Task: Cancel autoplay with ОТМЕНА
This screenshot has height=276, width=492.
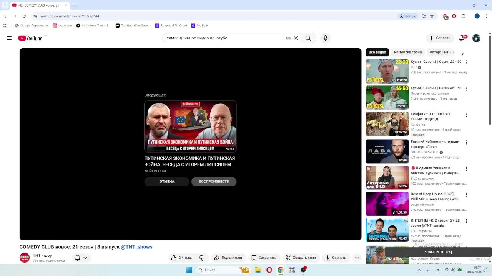Action: point(167,182)
